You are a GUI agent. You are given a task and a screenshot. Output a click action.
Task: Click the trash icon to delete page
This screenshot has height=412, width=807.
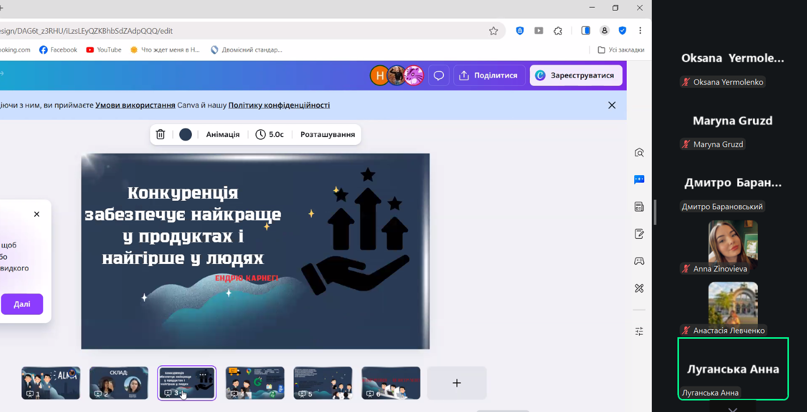click(x=160, y=134)
